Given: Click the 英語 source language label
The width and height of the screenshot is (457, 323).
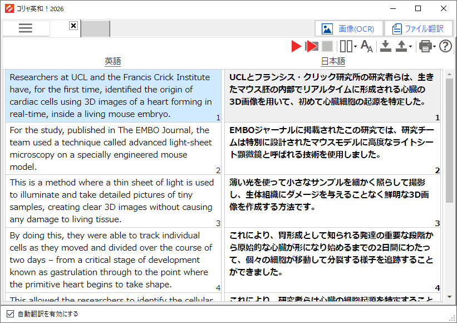Looking at the screenshot, I should point(113,61).
